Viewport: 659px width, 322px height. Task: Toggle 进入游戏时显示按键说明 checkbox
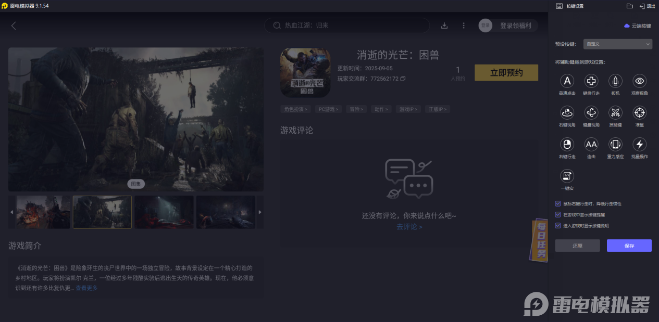click(x=558, y=225)
